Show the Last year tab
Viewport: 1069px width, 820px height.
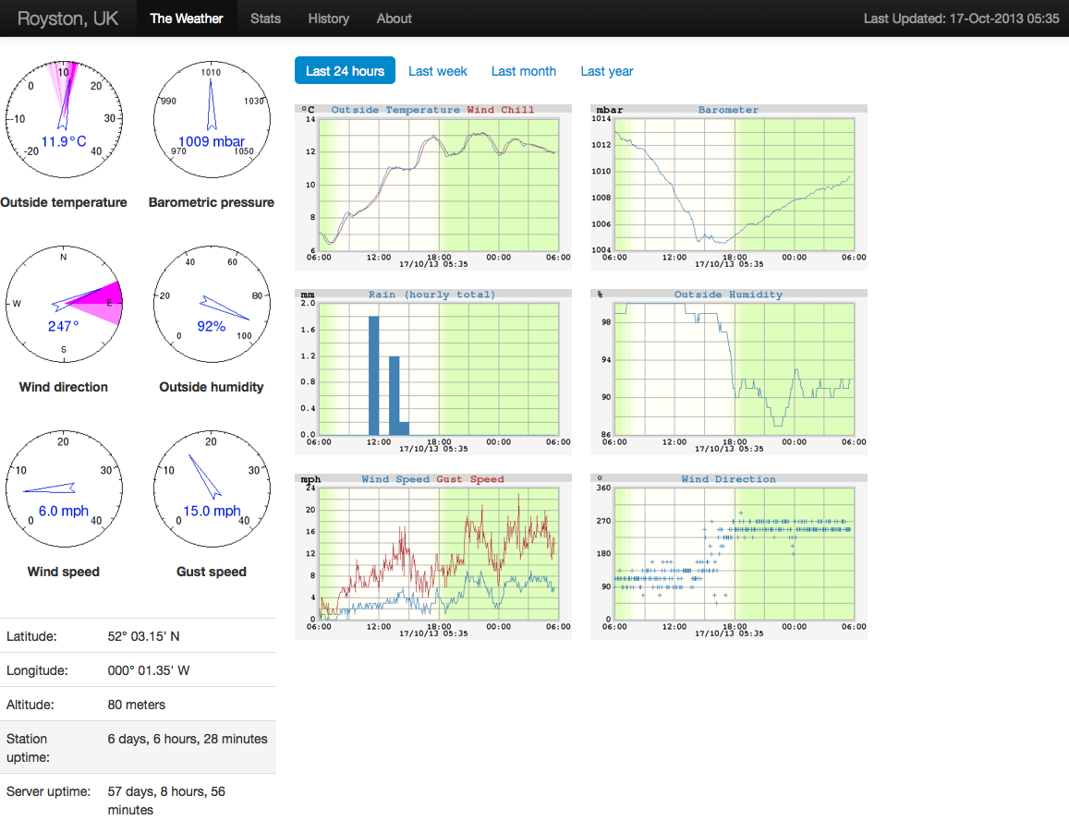tap(607, 71)
